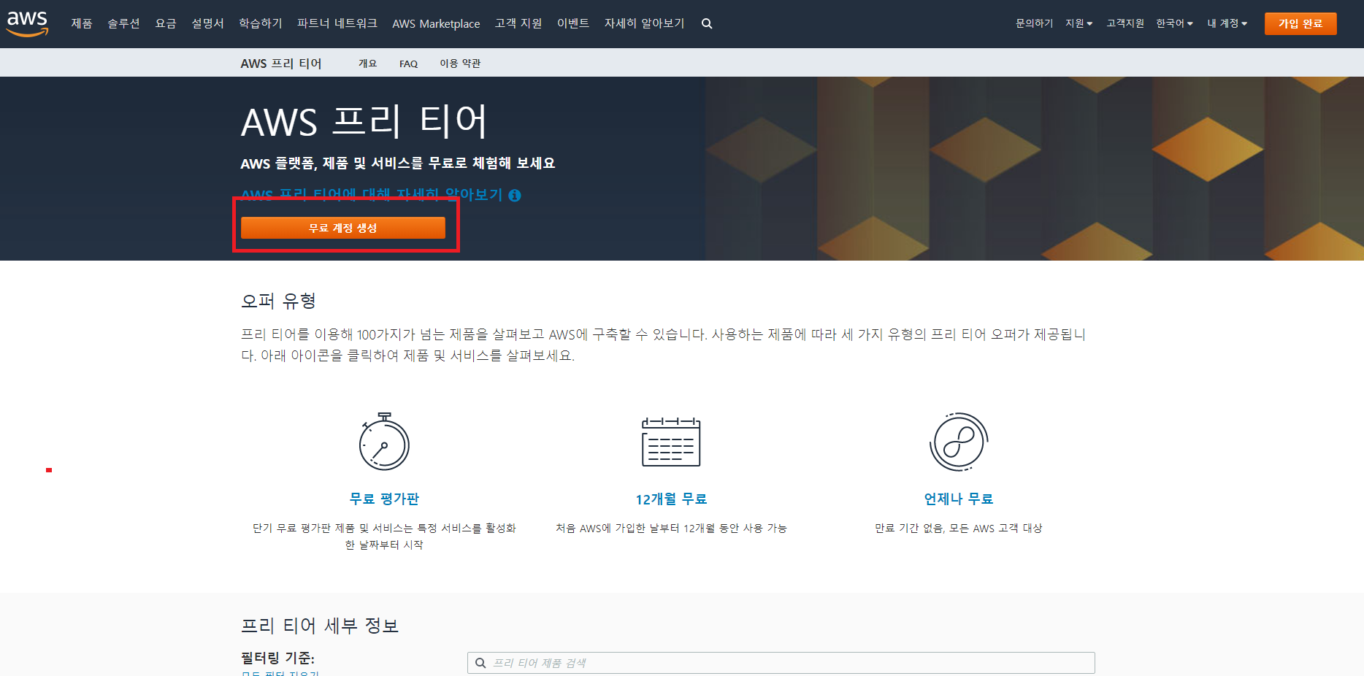Open the 12개월 무료 offer link

[671, 499]
